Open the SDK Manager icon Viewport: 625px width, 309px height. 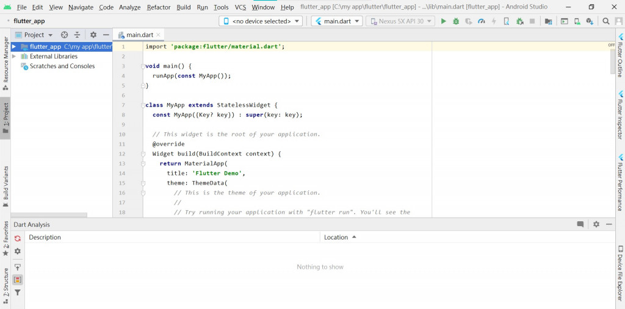tap(590, 21)
